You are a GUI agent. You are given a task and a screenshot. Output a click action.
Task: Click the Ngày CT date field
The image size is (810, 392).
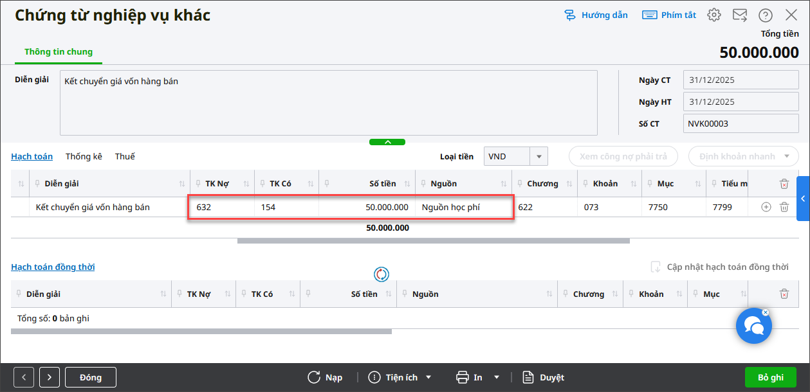point(741,80)
